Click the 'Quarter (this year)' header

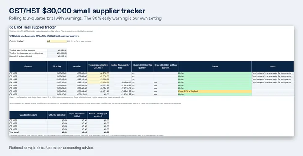tap(28, 115)
